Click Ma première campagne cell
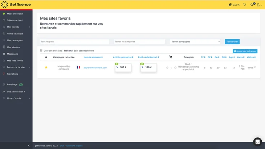The width and height of the screenshot is (265, 149). [64, 68]
